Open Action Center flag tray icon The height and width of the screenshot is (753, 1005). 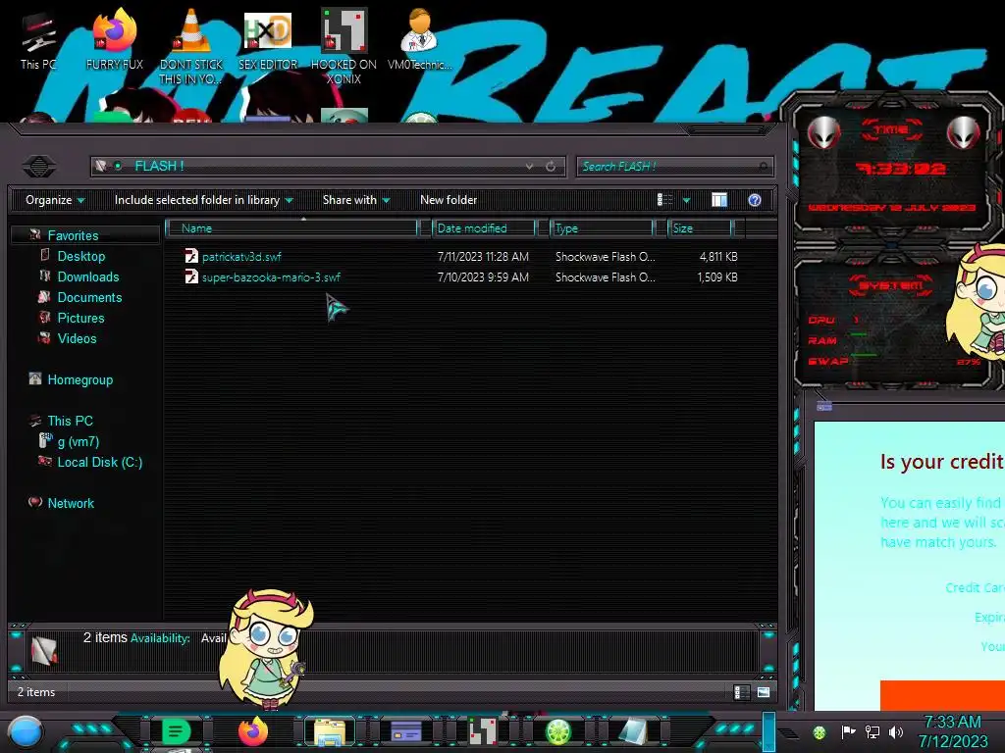point(848,731)
